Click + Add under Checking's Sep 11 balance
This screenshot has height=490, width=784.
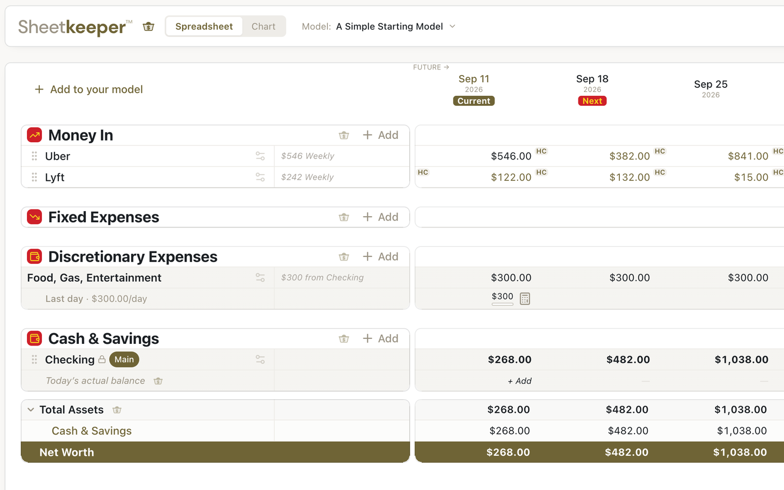(520, 381)
